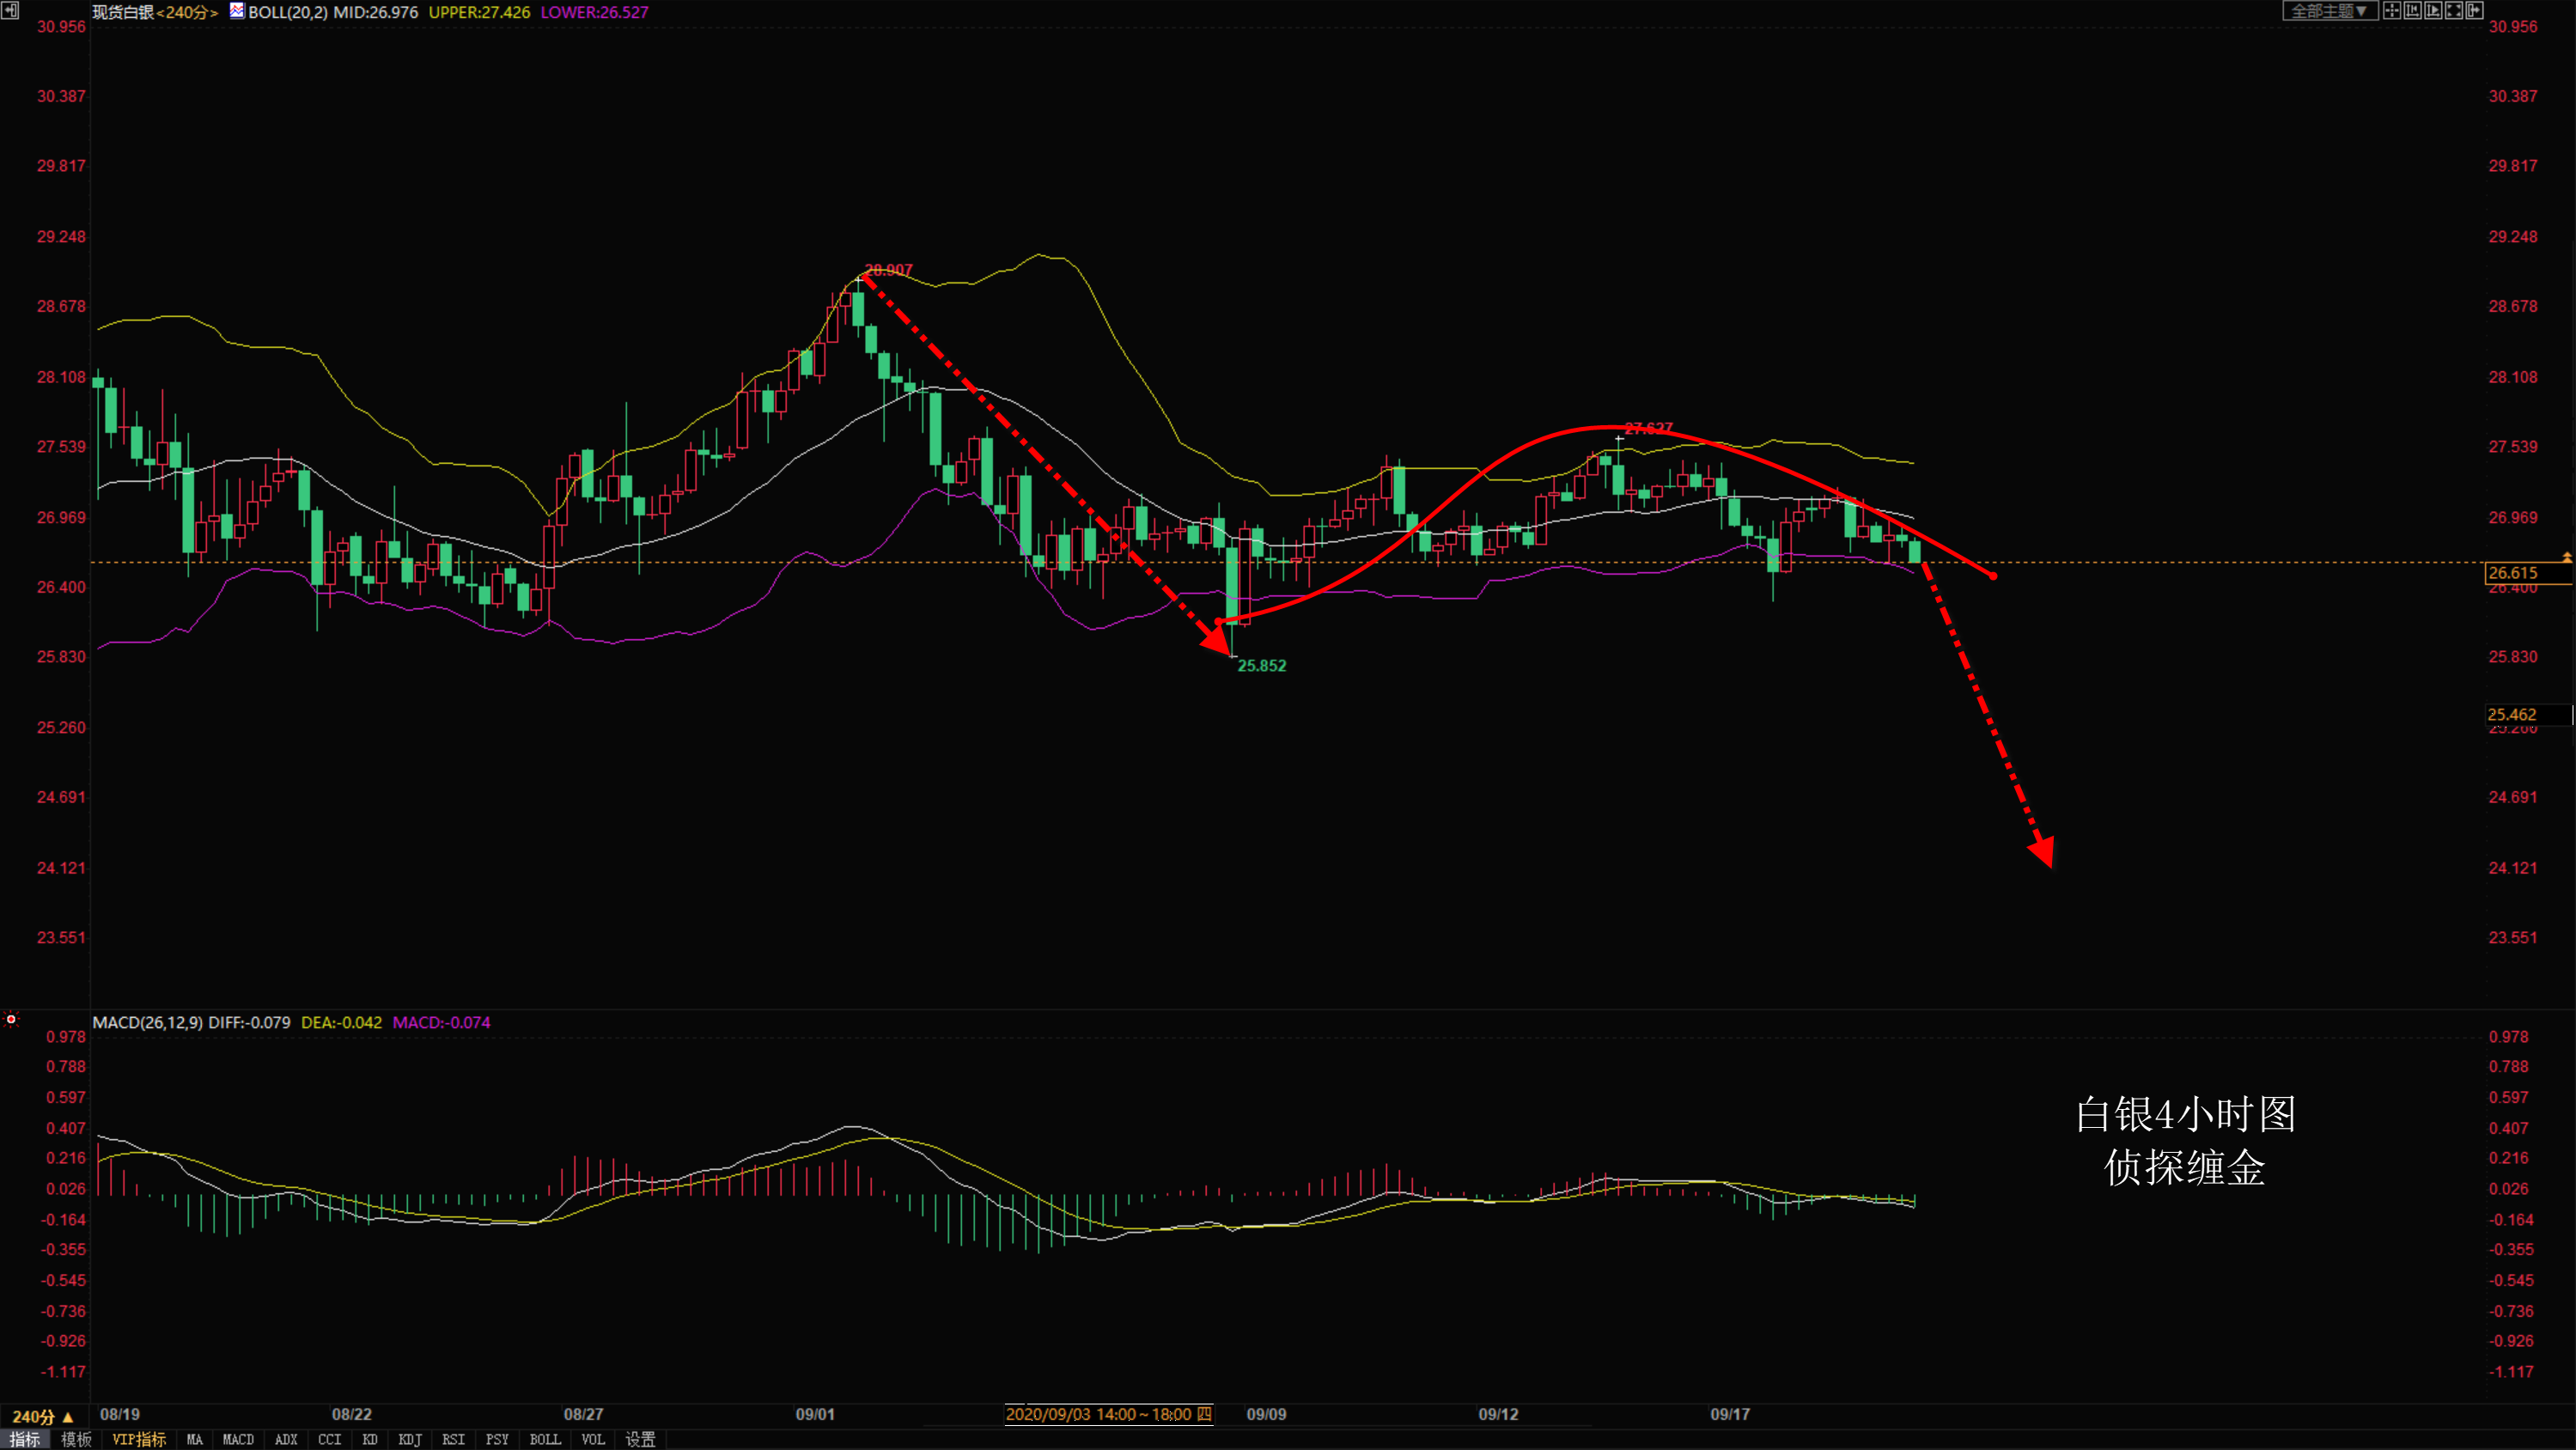Image resolution: width=2576 pixels, height=1450 pixels.
Task: Switch to the 指标 tab
Action: point(25,1439)
